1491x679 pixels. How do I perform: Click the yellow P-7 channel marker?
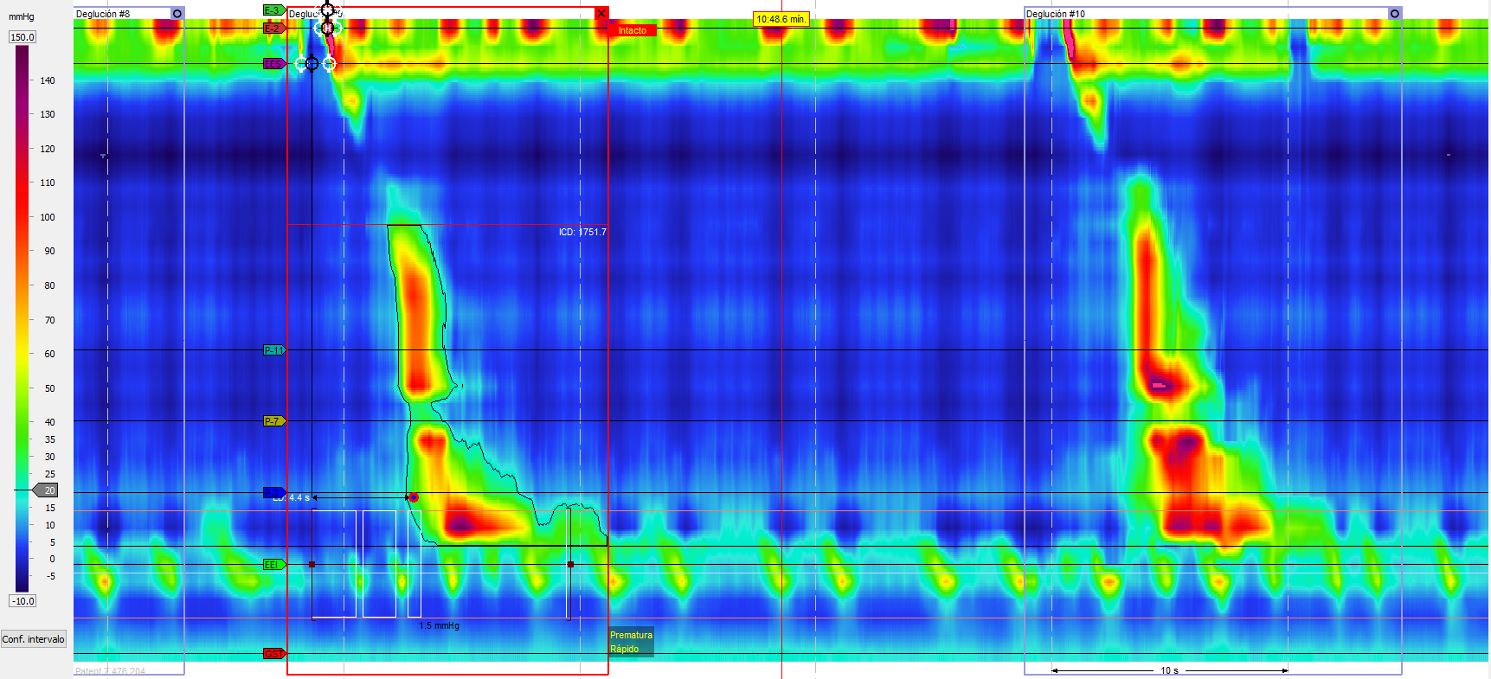pos(273,421)
